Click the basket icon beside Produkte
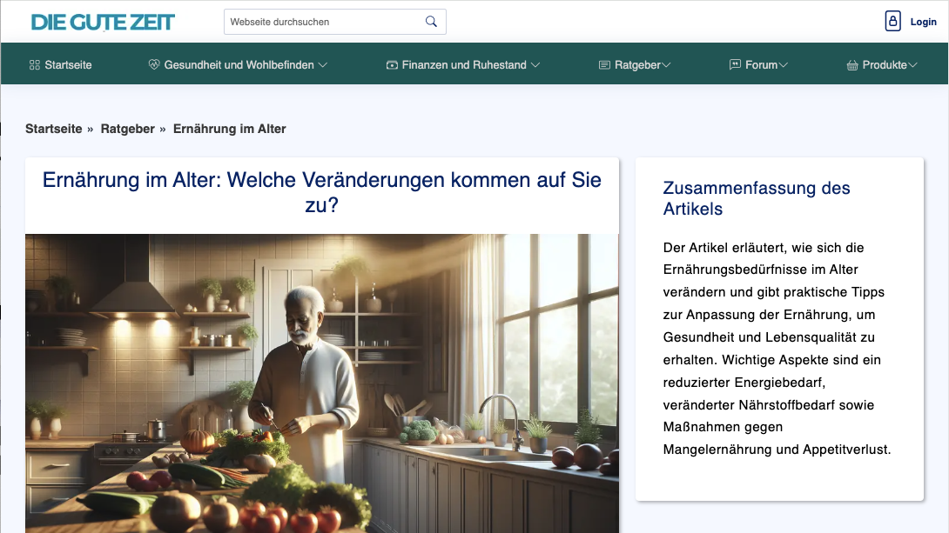 [x=851, y=63]
